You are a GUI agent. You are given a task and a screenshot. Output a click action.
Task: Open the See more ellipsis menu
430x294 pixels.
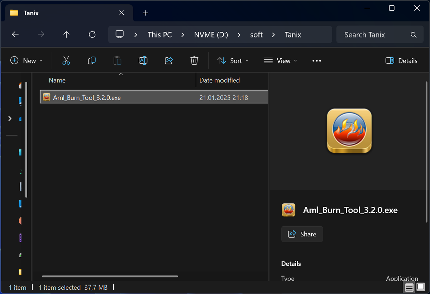pos(317,61)
